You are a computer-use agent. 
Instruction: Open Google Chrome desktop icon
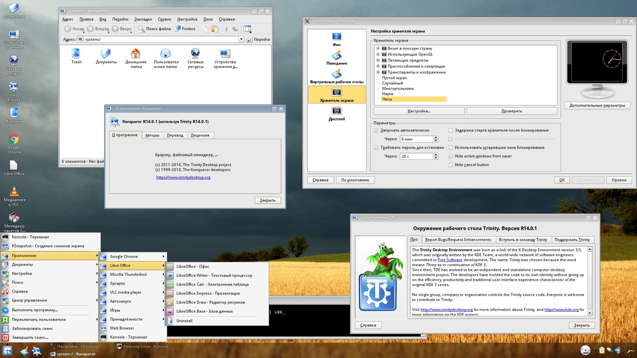click(x=14, y=144)
